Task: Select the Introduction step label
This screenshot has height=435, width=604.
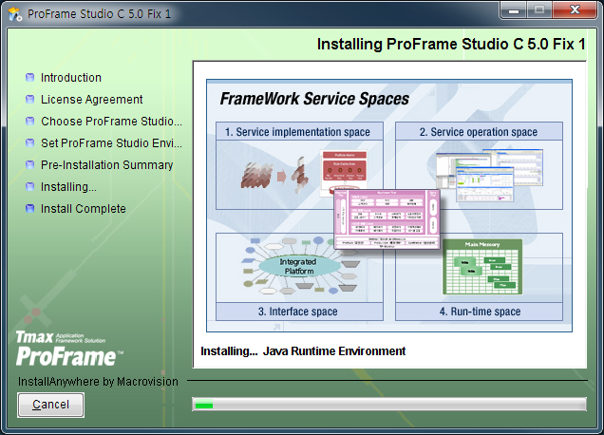Action: 71,78
